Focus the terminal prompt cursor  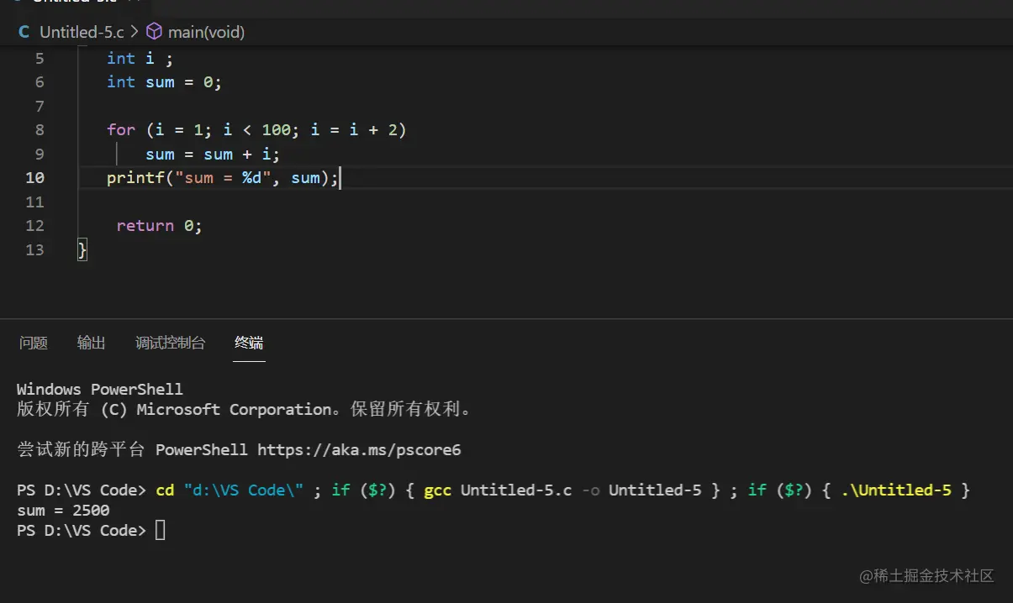[x=161, y=530]
